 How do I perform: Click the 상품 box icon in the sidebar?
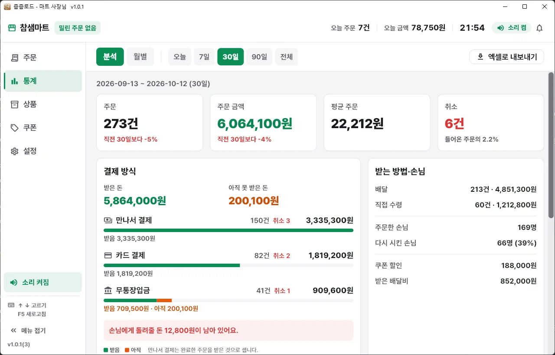[x=15, y=104]
